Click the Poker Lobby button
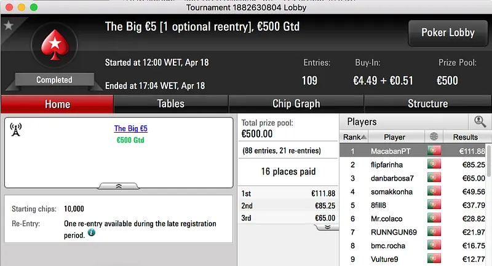The width and height of the screenshot is (492, 266). [448, 33]
